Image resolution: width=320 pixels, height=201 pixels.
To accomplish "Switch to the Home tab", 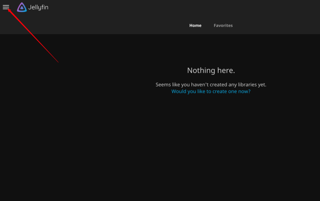I will [195, 25].
